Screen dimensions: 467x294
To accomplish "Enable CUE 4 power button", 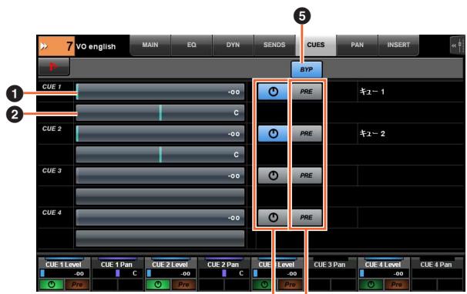I will 273,218.
